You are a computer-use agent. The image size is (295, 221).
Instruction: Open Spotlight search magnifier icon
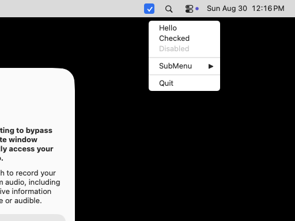coord(169,9)
